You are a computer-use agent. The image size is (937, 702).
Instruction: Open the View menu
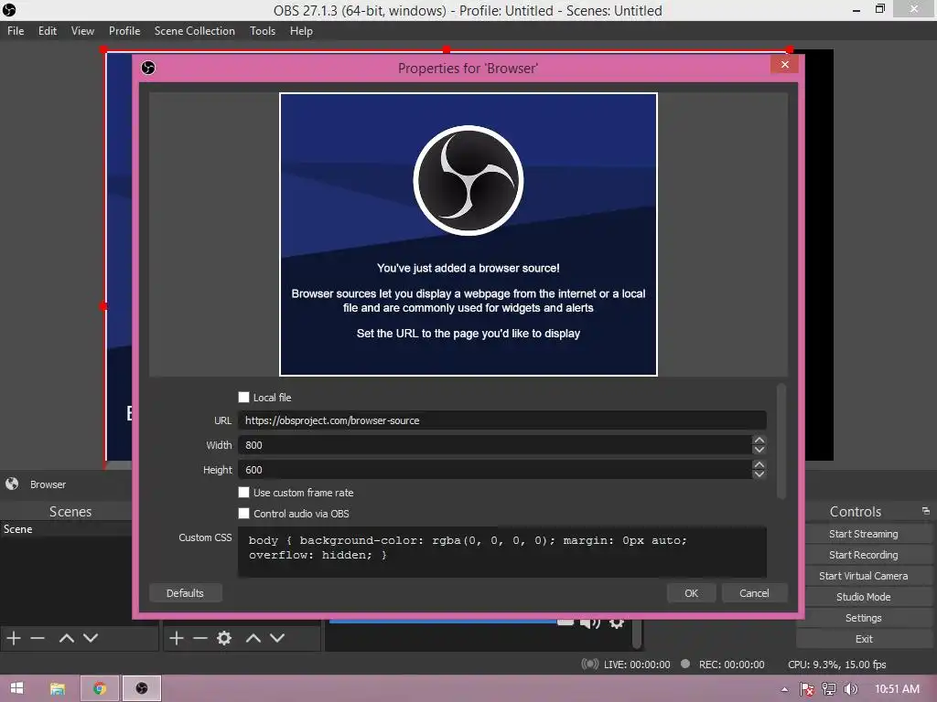[x=82, y=31]
